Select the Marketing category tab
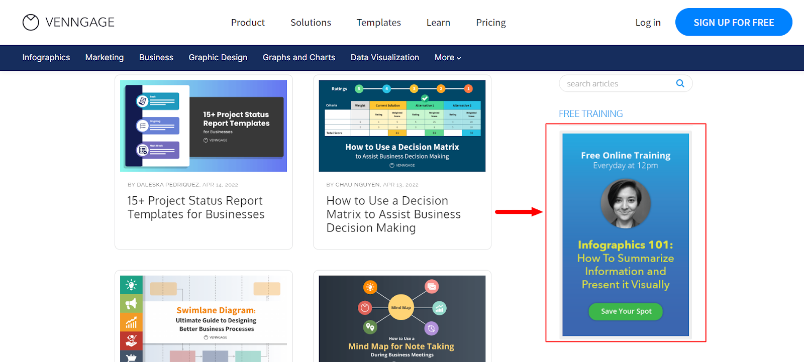This screenshot has width=804, height=362. tap(105, 58)
